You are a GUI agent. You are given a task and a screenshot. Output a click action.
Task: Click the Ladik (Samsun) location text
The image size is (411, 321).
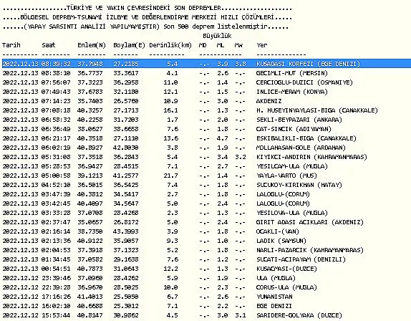[x=281, y=241]
